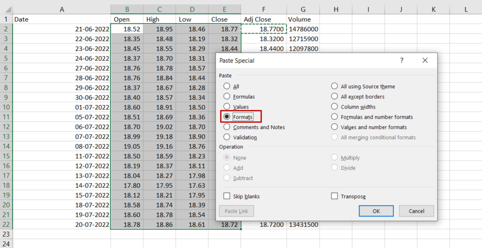This screenshot has width=482, height=248.
Task: Select the Validation paste option
Action: click(226, 137)
